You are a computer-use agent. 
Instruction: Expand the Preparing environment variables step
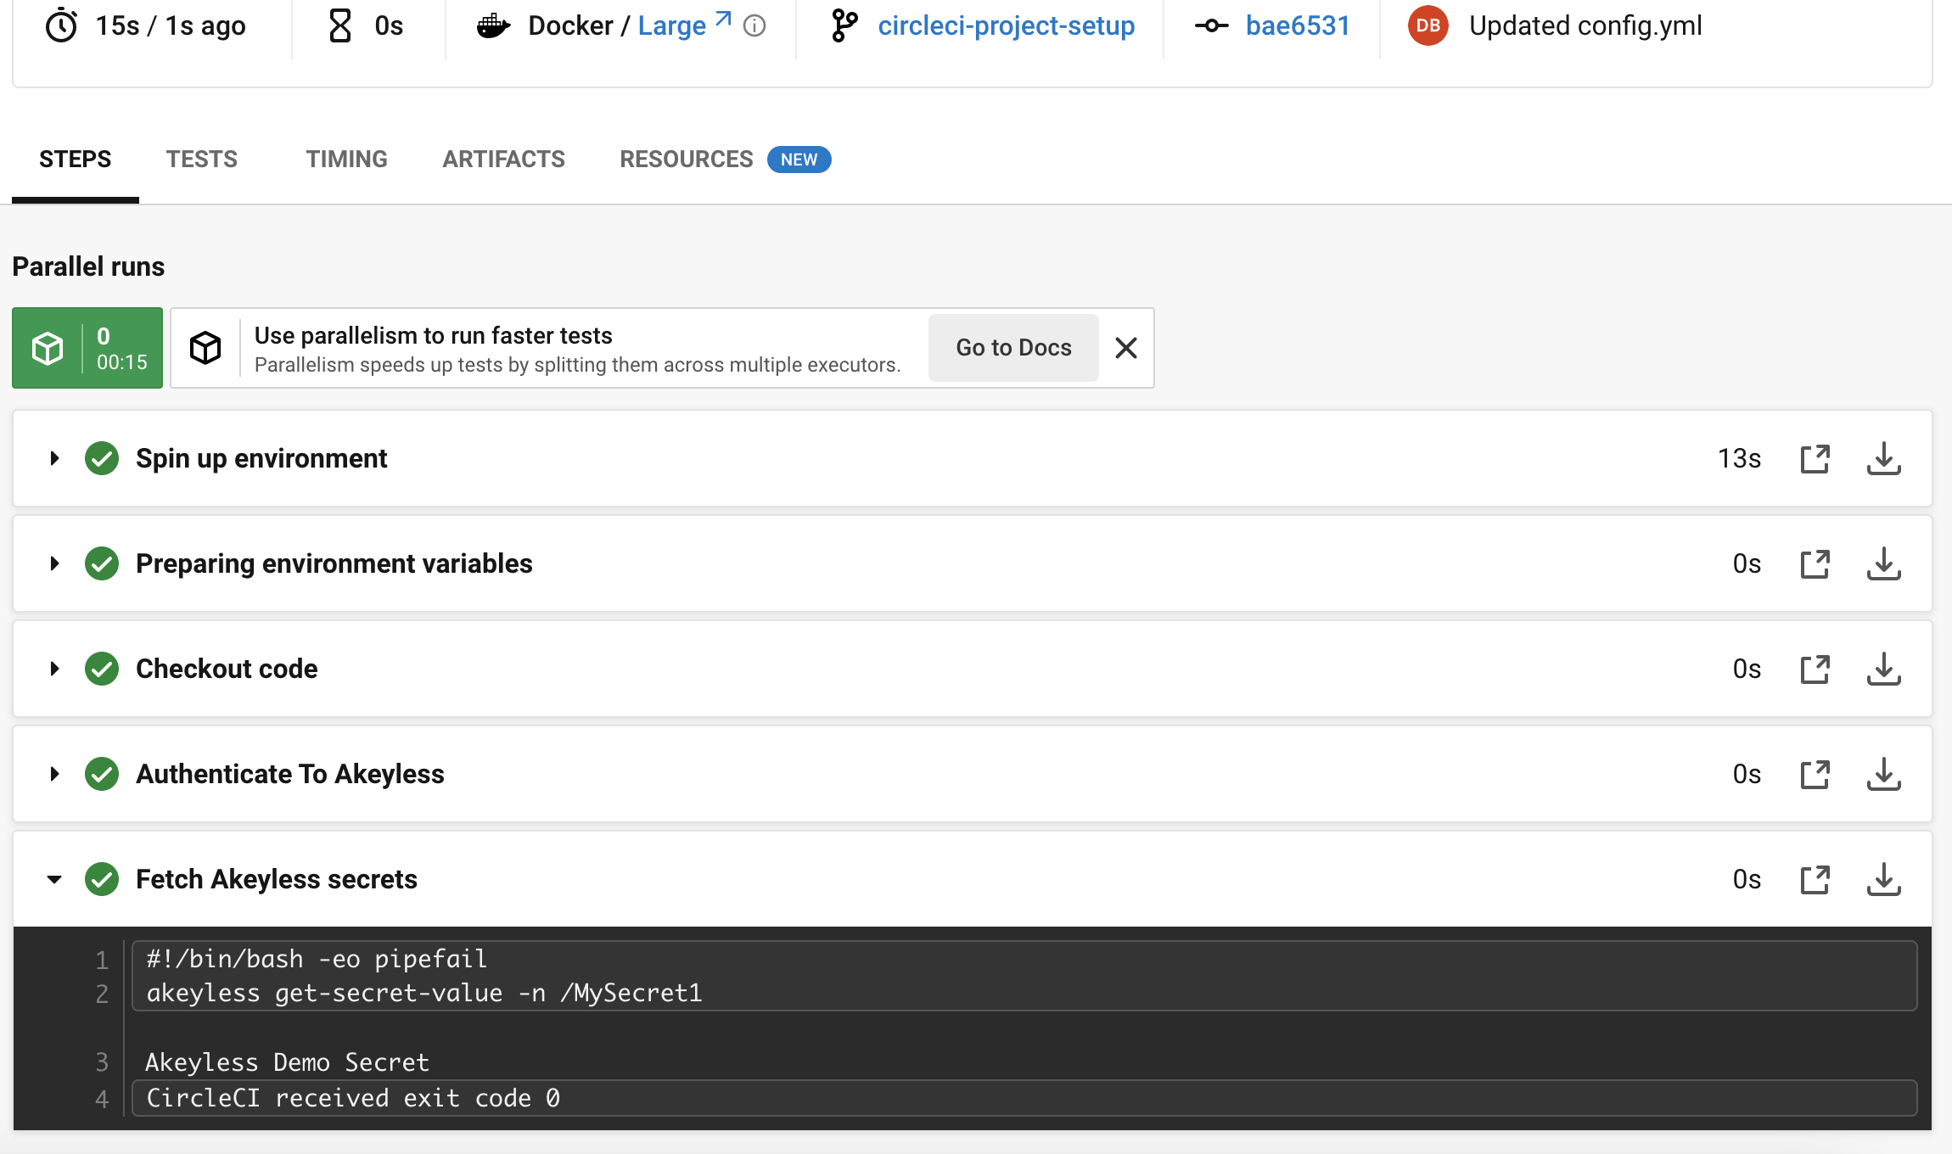tap(55, 563)
